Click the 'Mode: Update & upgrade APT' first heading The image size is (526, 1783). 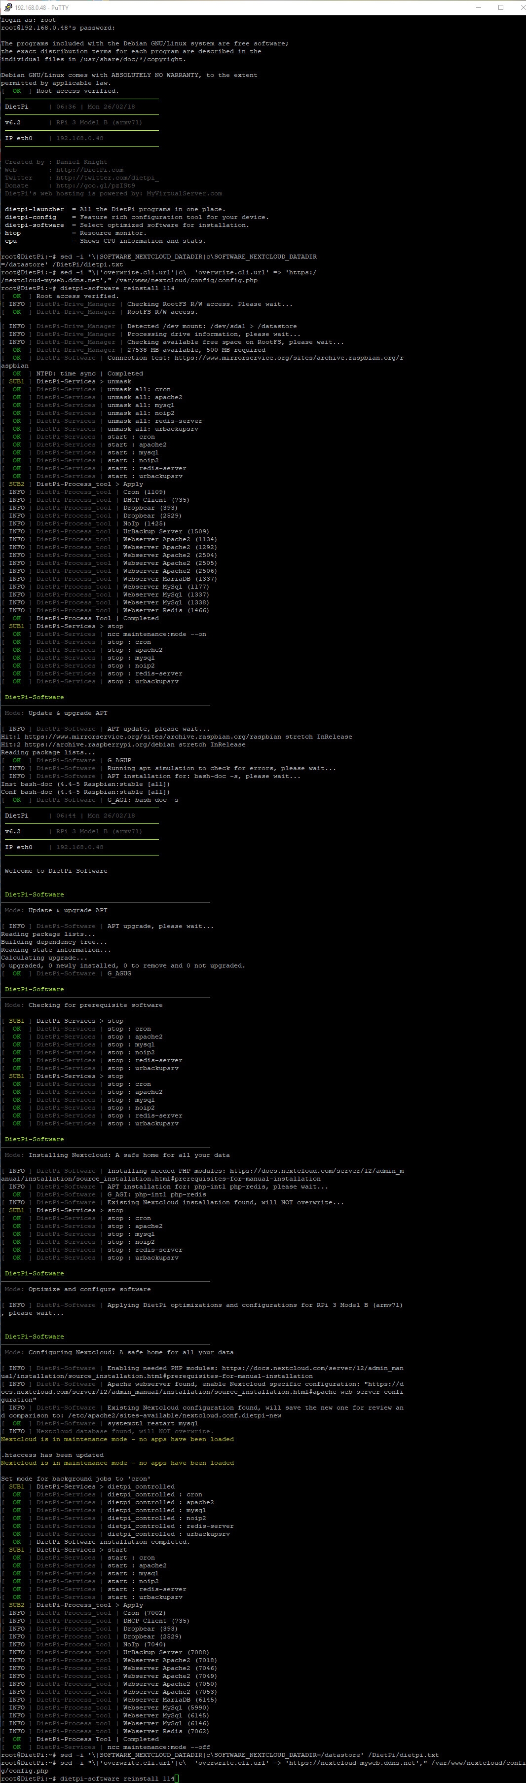pyautogui.click(x=56, y=713)
